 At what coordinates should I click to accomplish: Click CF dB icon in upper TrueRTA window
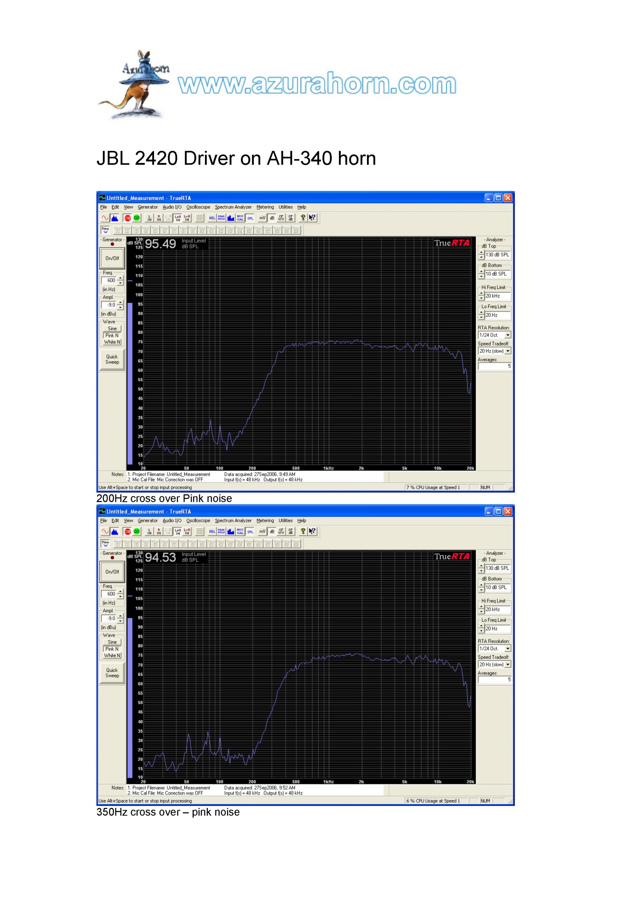coord(291,218)
